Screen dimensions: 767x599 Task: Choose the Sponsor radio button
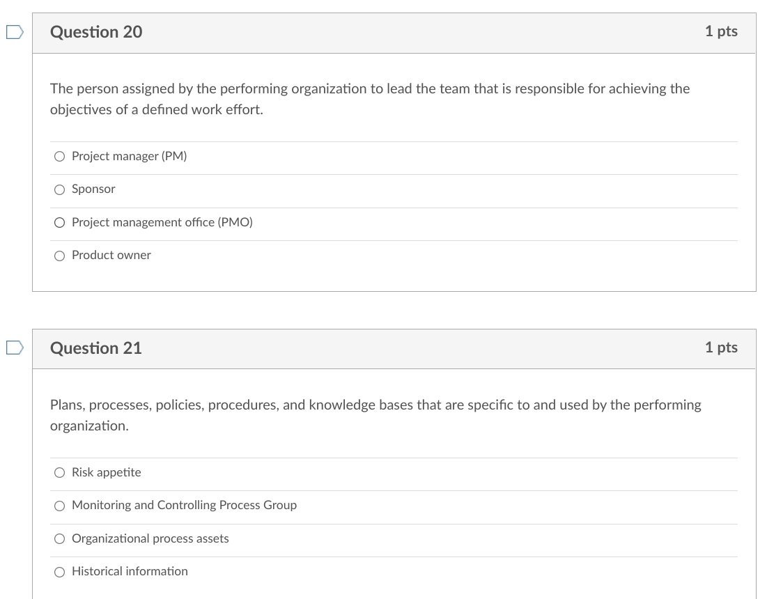60,189
